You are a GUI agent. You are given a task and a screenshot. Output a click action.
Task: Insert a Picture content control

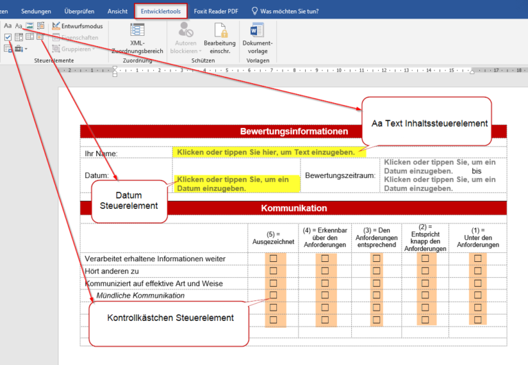(30, 26)
